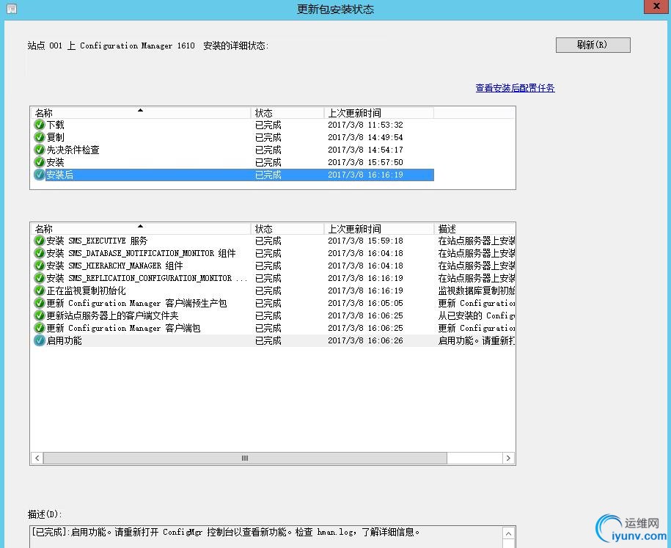671x548 pixels.
Task: Click timestamp 2017/3/8 16:06:26
Action: point(365,341)
